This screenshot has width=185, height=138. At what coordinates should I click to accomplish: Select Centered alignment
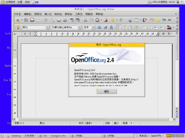coord(125,27)
